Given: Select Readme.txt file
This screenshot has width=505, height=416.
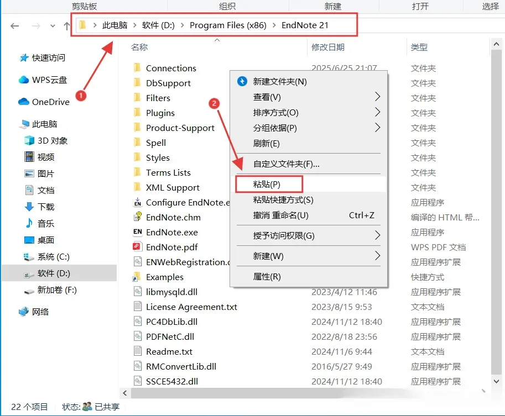Looking at the screenshot, I should point(169,351).
